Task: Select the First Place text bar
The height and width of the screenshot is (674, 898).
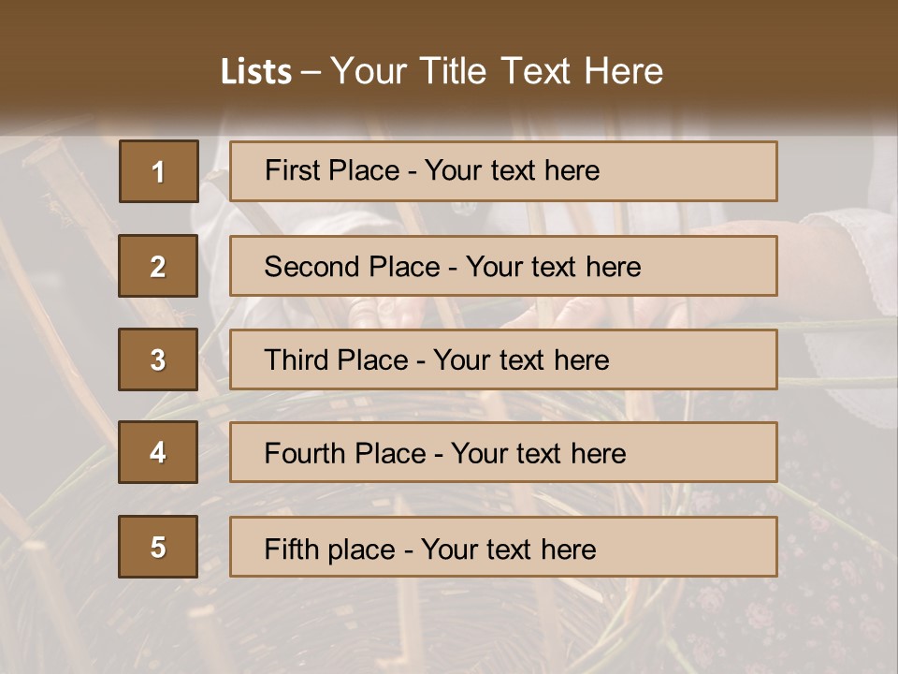Action: [x=503, y=171]
